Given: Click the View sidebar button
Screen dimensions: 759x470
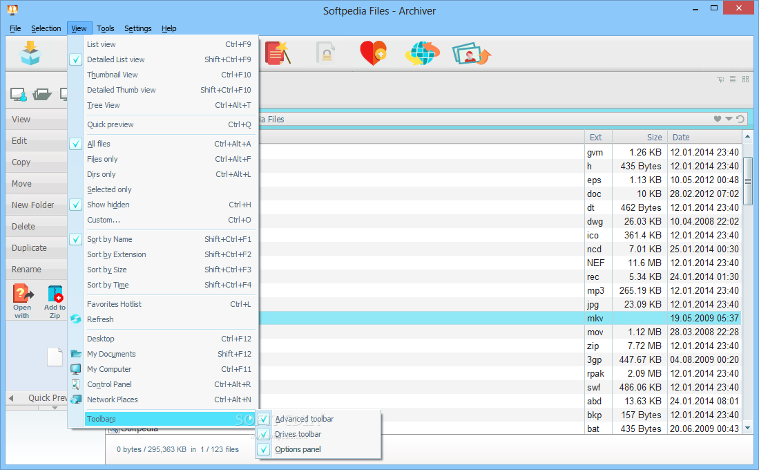Looking at the screenshot, I should 37,119.
